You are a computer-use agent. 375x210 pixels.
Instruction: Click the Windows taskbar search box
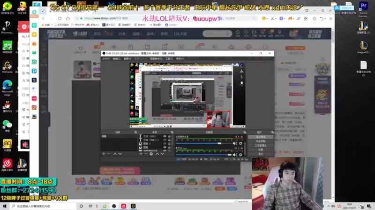point(43,206)
